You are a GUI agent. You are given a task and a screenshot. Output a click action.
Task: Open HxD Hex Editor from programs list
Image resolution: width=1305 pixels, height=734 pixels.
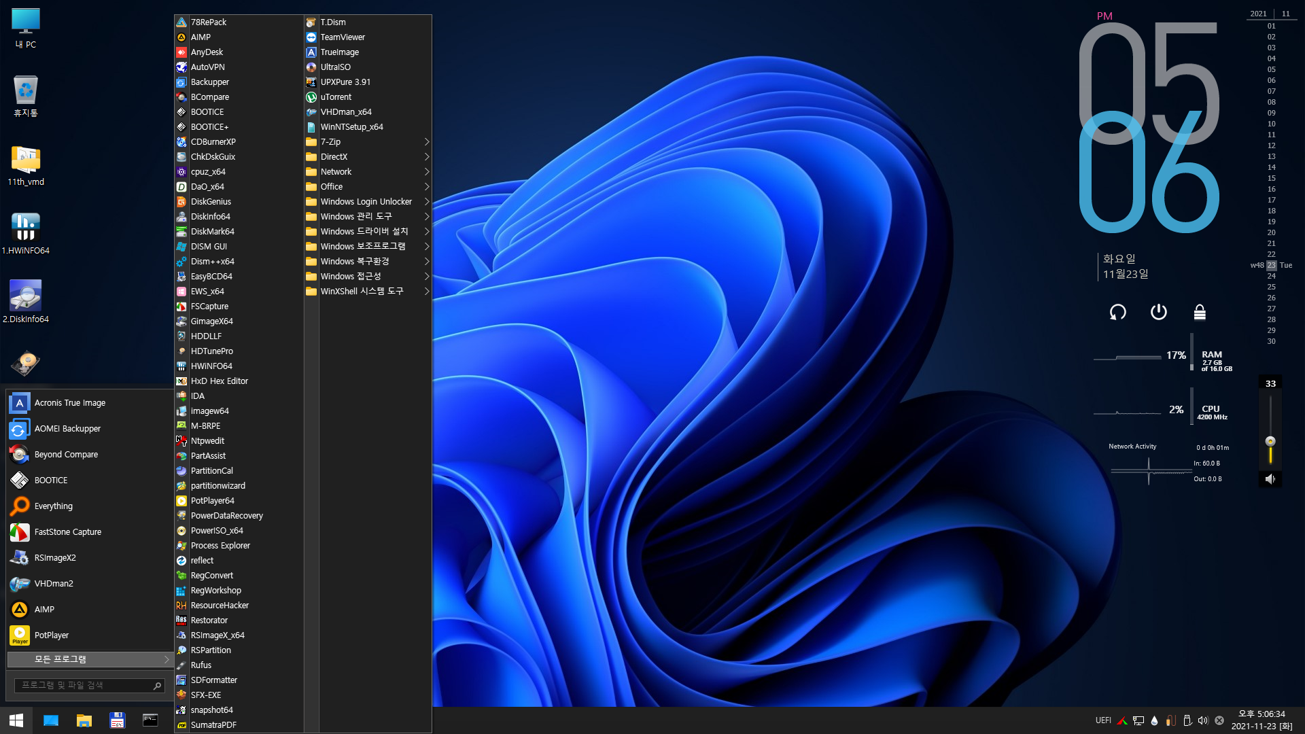click(x=239, y=381)
